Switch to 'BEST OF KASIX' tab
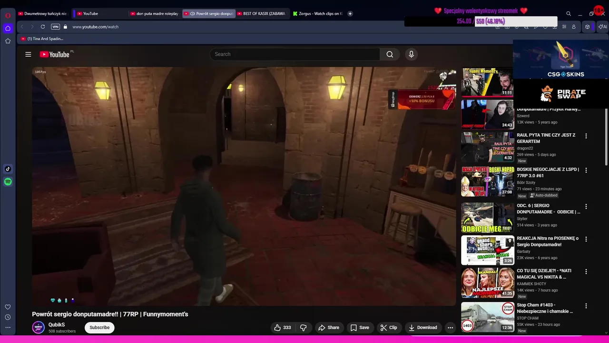Viewport: 609px width, 343px height. [262, 13]
